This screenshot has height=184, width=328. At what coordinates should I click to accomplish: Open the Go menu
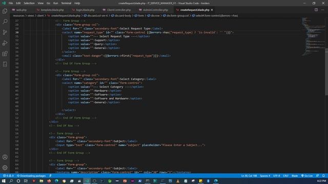[48, 3]
